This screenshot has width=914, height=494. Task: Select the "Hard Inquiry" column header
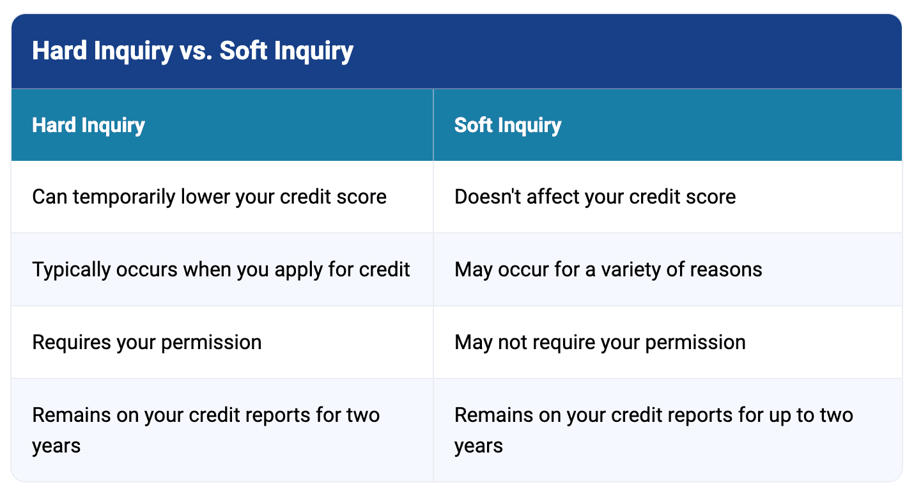click(88, 125)
